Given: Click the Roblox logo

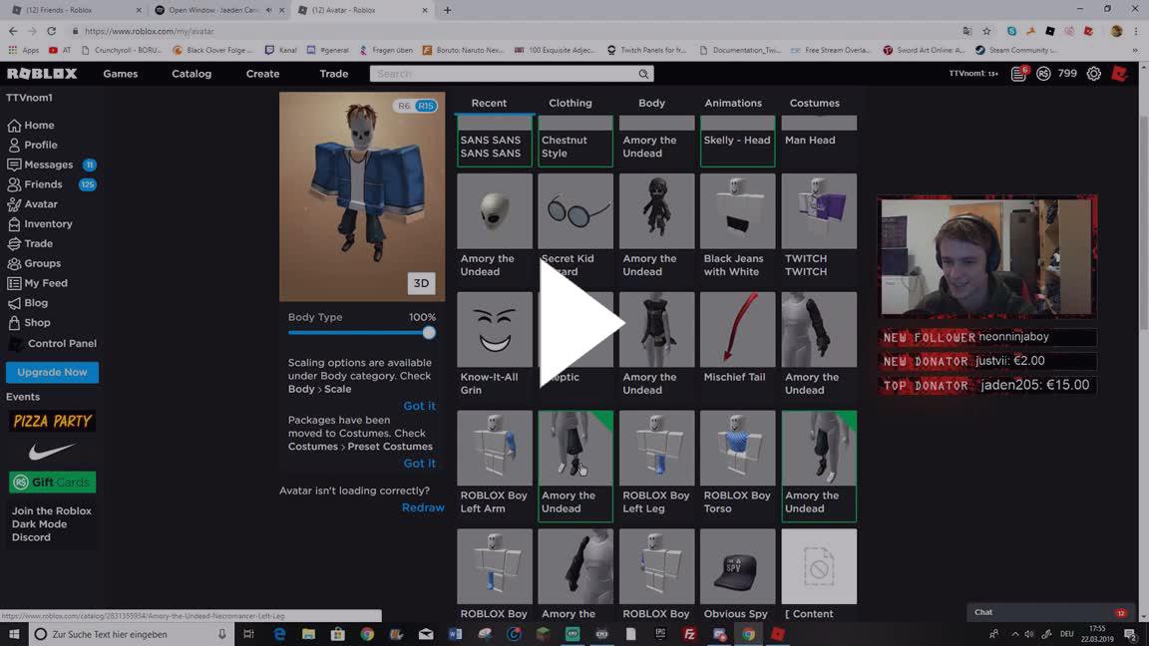Looking at the screenshot, I should tap(42, 73).
